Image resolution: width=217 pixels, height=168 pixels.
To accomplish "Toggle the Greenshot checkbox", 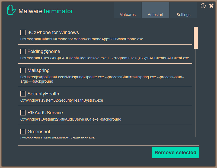I will point(23,132).
